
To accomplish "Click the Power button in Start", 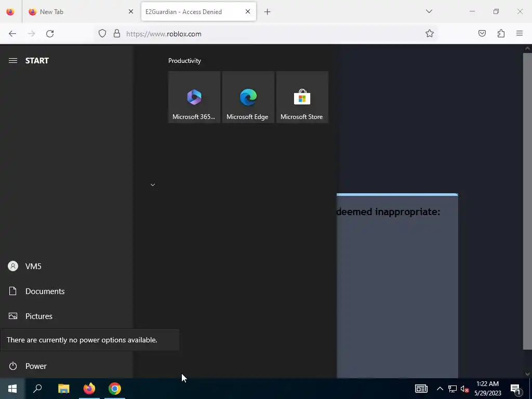I will [x=66, y=366].
